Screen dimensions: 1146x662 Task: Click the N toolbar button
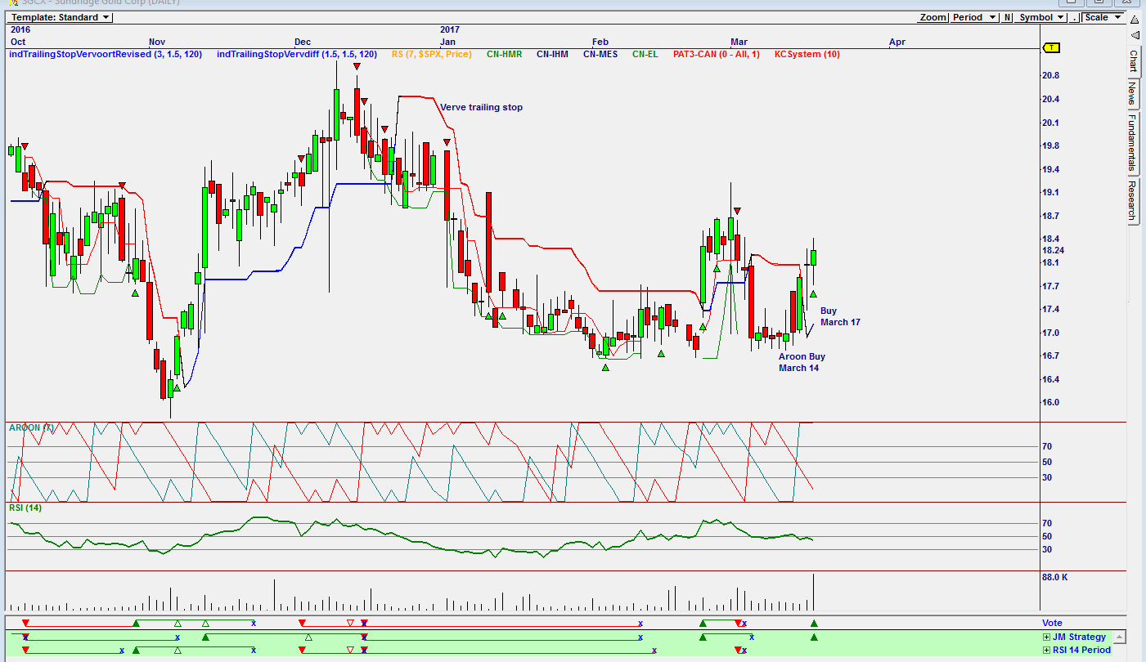coord(1008,17)
